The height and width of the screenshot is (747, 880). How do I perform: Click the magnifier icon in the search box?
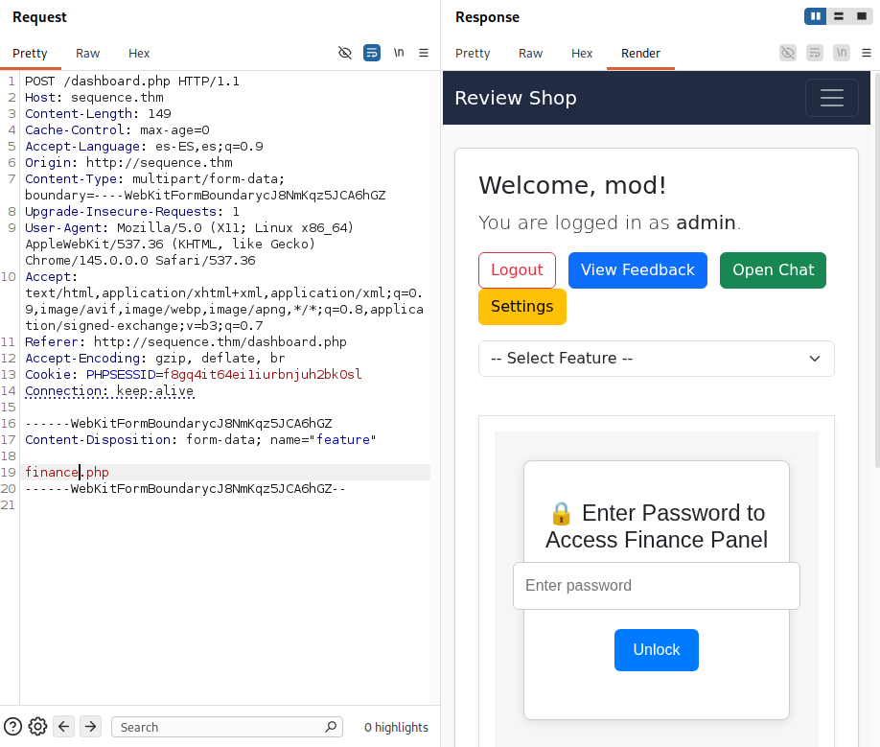click(331, 727)
